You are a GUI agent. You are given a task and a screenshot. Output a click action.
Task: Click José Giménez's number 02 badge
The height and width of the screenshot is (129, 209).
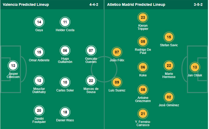[169, 97]
